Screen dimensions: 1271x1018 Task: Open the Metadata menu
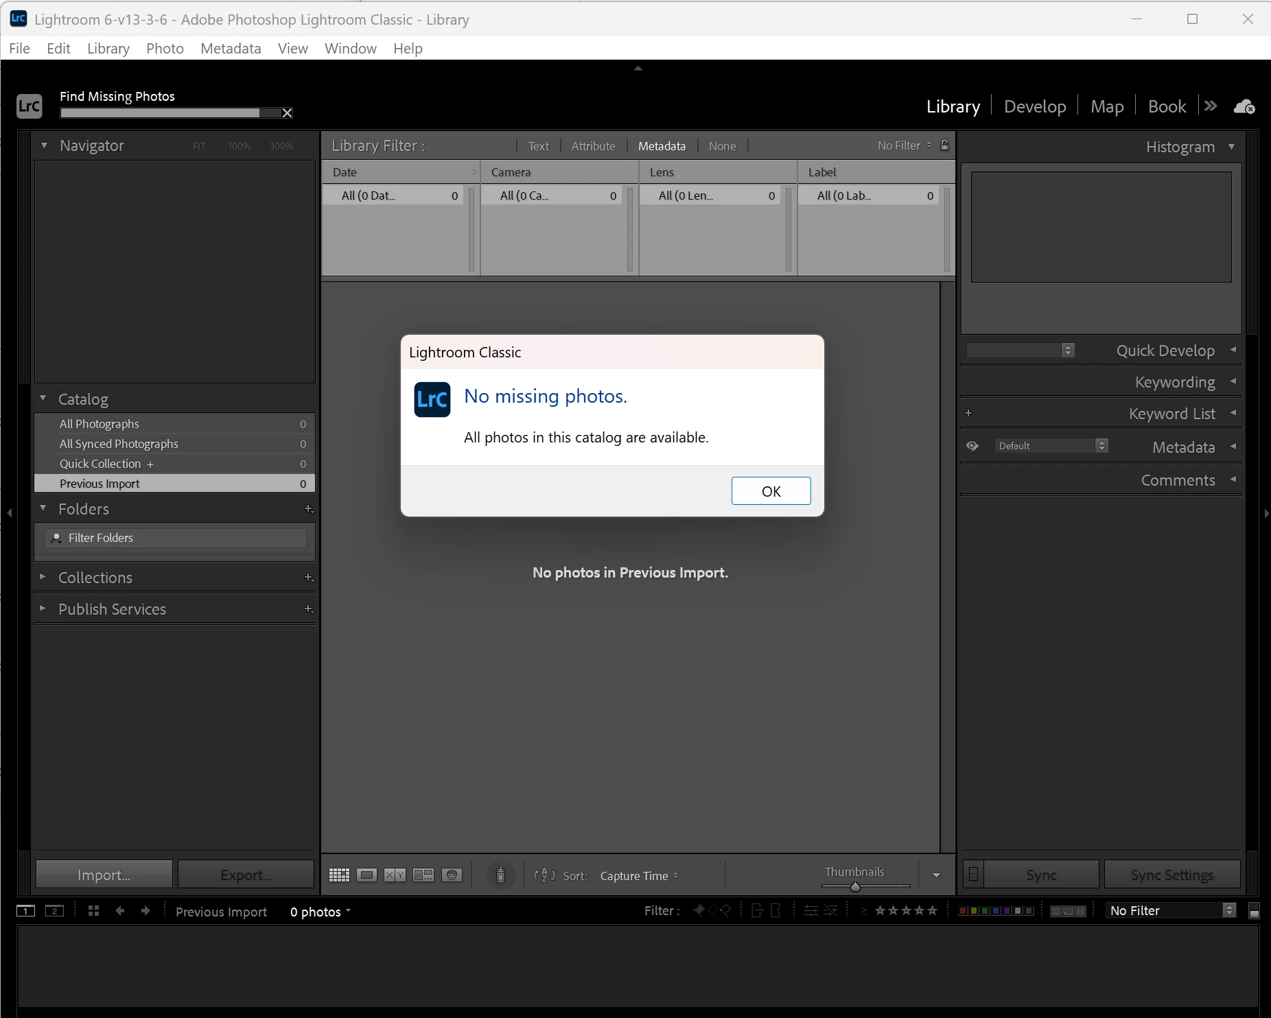(231, 48)
